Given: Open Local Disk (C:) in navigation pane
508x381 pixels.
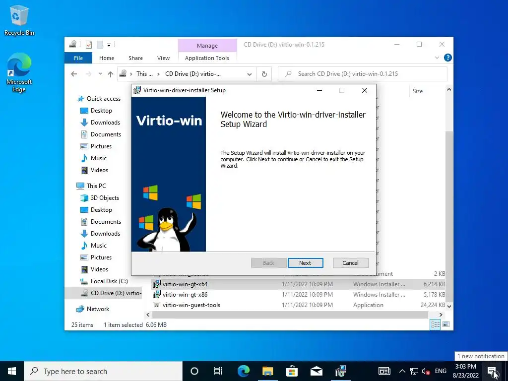Looking at the screenshot, I should tap(104, 281).
